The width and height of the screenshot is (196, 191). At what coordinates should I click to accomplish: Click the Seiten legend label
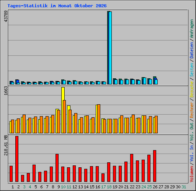192,70
